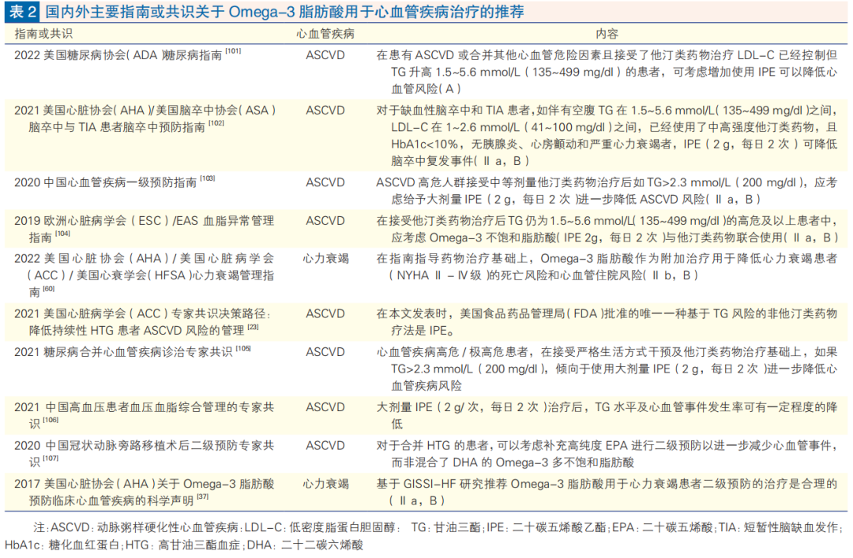Click reference superscript [102]
This screenshot has height=558, width=853.
click(x=216, y=123)
